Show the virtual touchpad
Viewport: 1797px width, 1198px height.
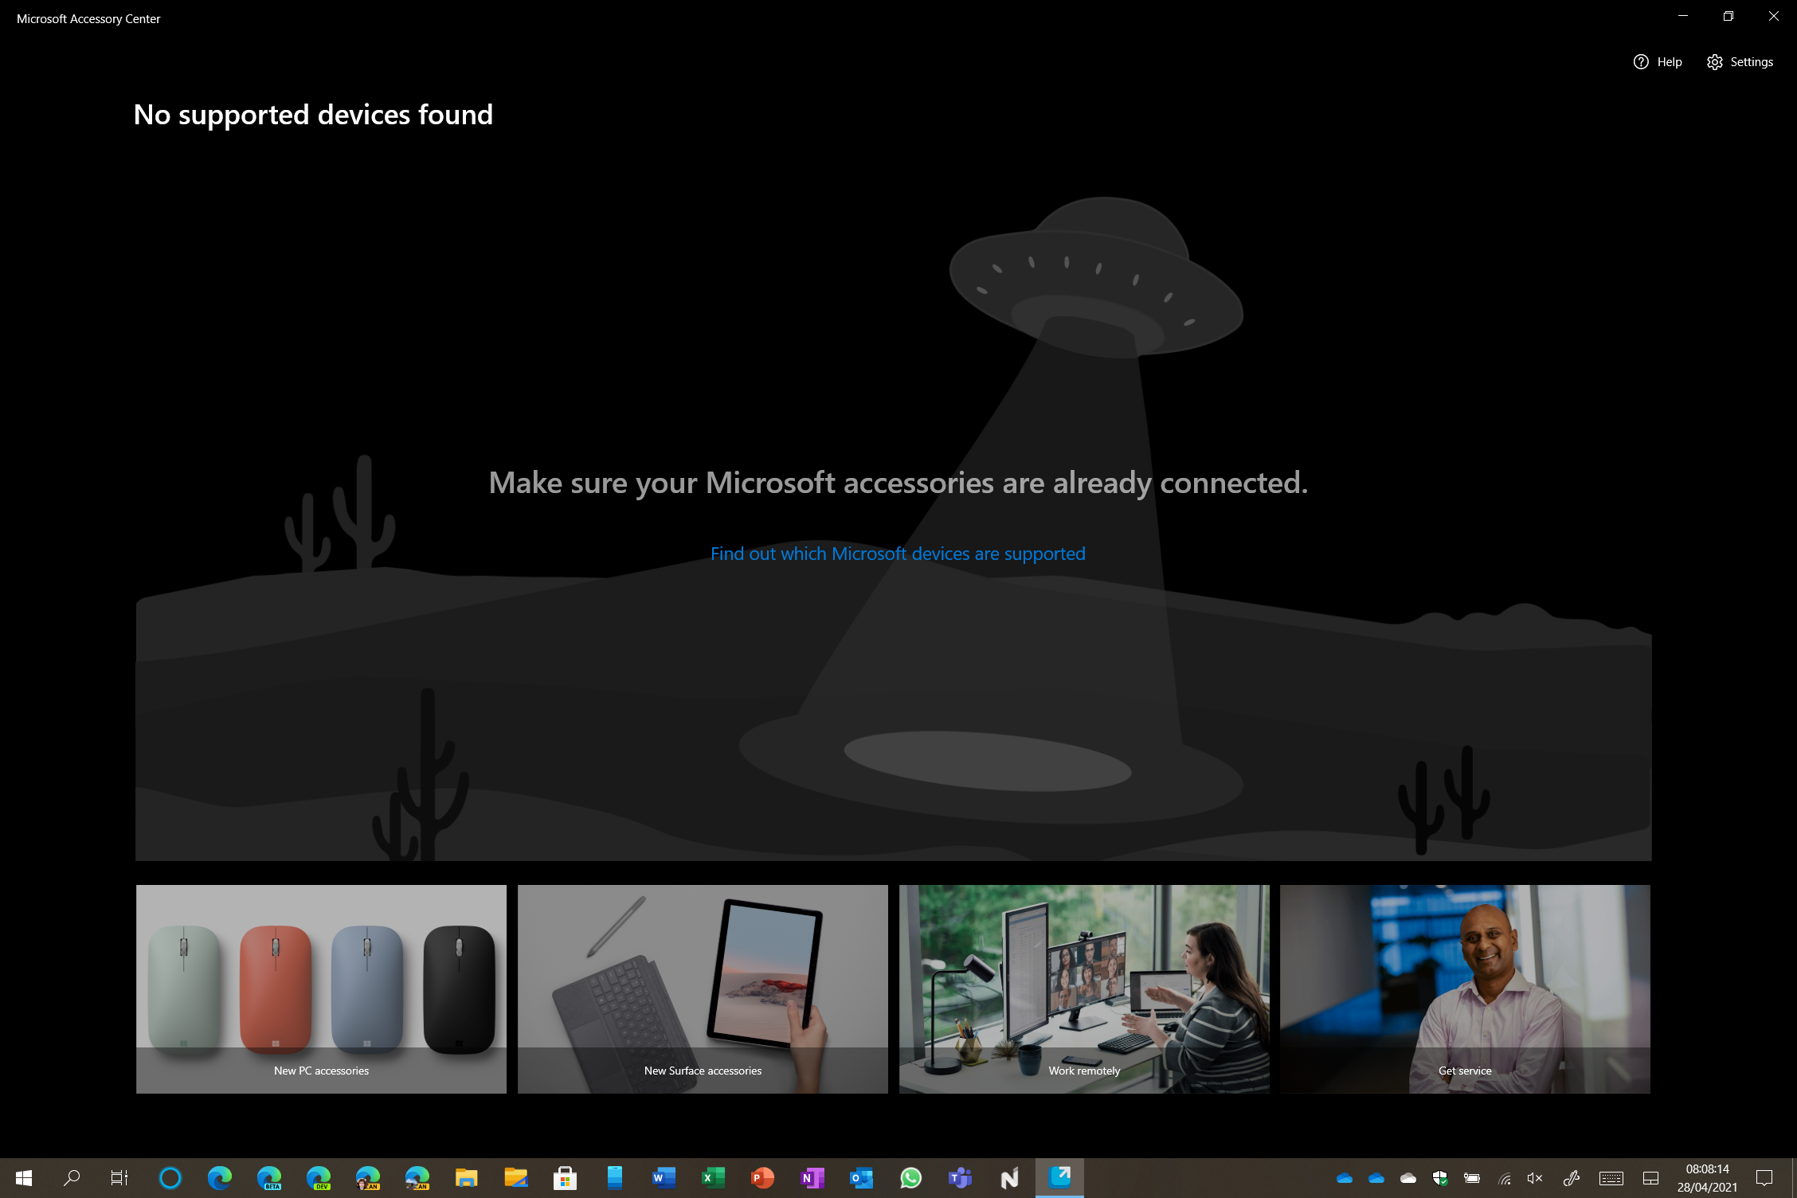pyautogui.click(x=1650, y=1178)
